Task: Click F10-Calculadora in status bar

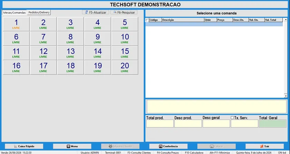Action: (x=194, y=153)
